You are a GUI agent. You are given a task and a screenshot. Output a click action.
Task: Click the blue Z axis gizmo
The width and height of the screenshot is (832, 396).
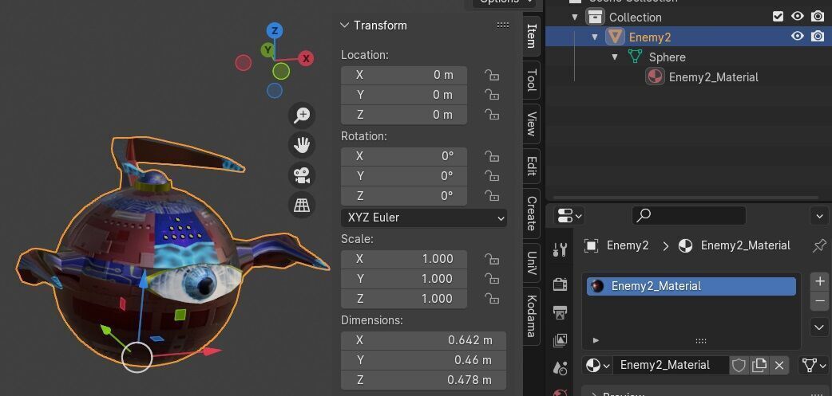point(275,31)
